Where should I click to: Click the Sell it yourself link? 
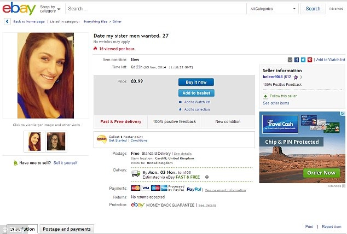point(65,163)
